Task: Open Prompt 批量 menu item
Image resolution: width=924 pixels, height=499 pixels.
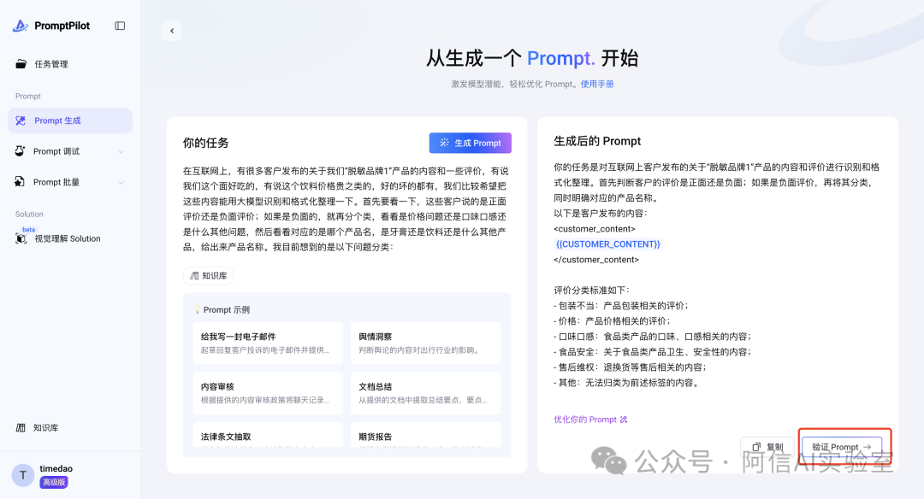Action: tap(70, 182)
